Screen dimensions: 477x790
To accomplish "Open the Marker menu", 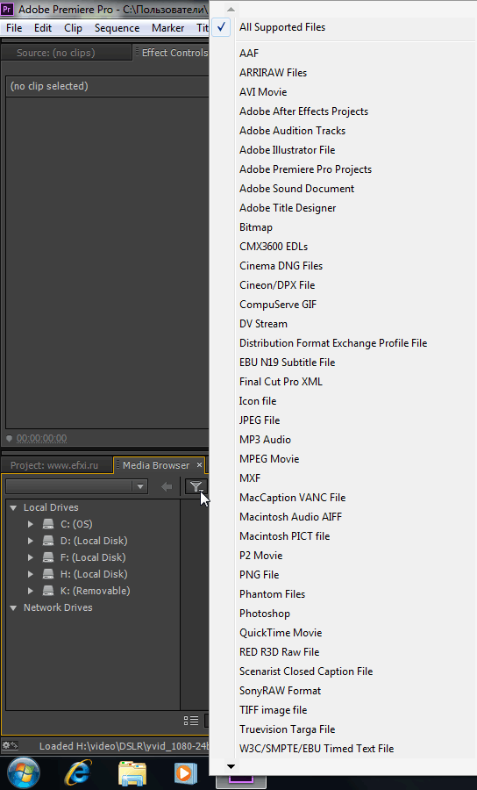I will [x=167, y=28].
